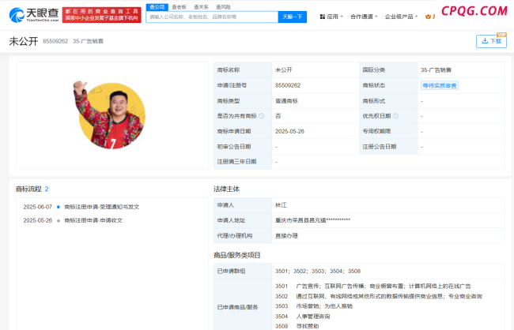Viewport: 514px width, 330px height.
Task: Click the orange VIP crown icon
Action: pyautogui.click(x=428, y=17)
